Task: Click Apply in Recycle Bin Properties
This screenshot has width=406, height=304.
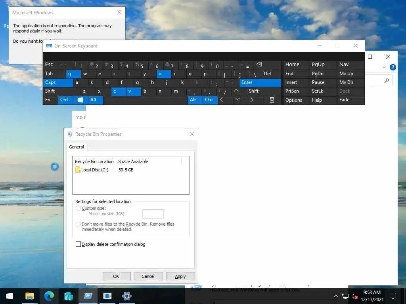Action: click(x=180, y=276)
